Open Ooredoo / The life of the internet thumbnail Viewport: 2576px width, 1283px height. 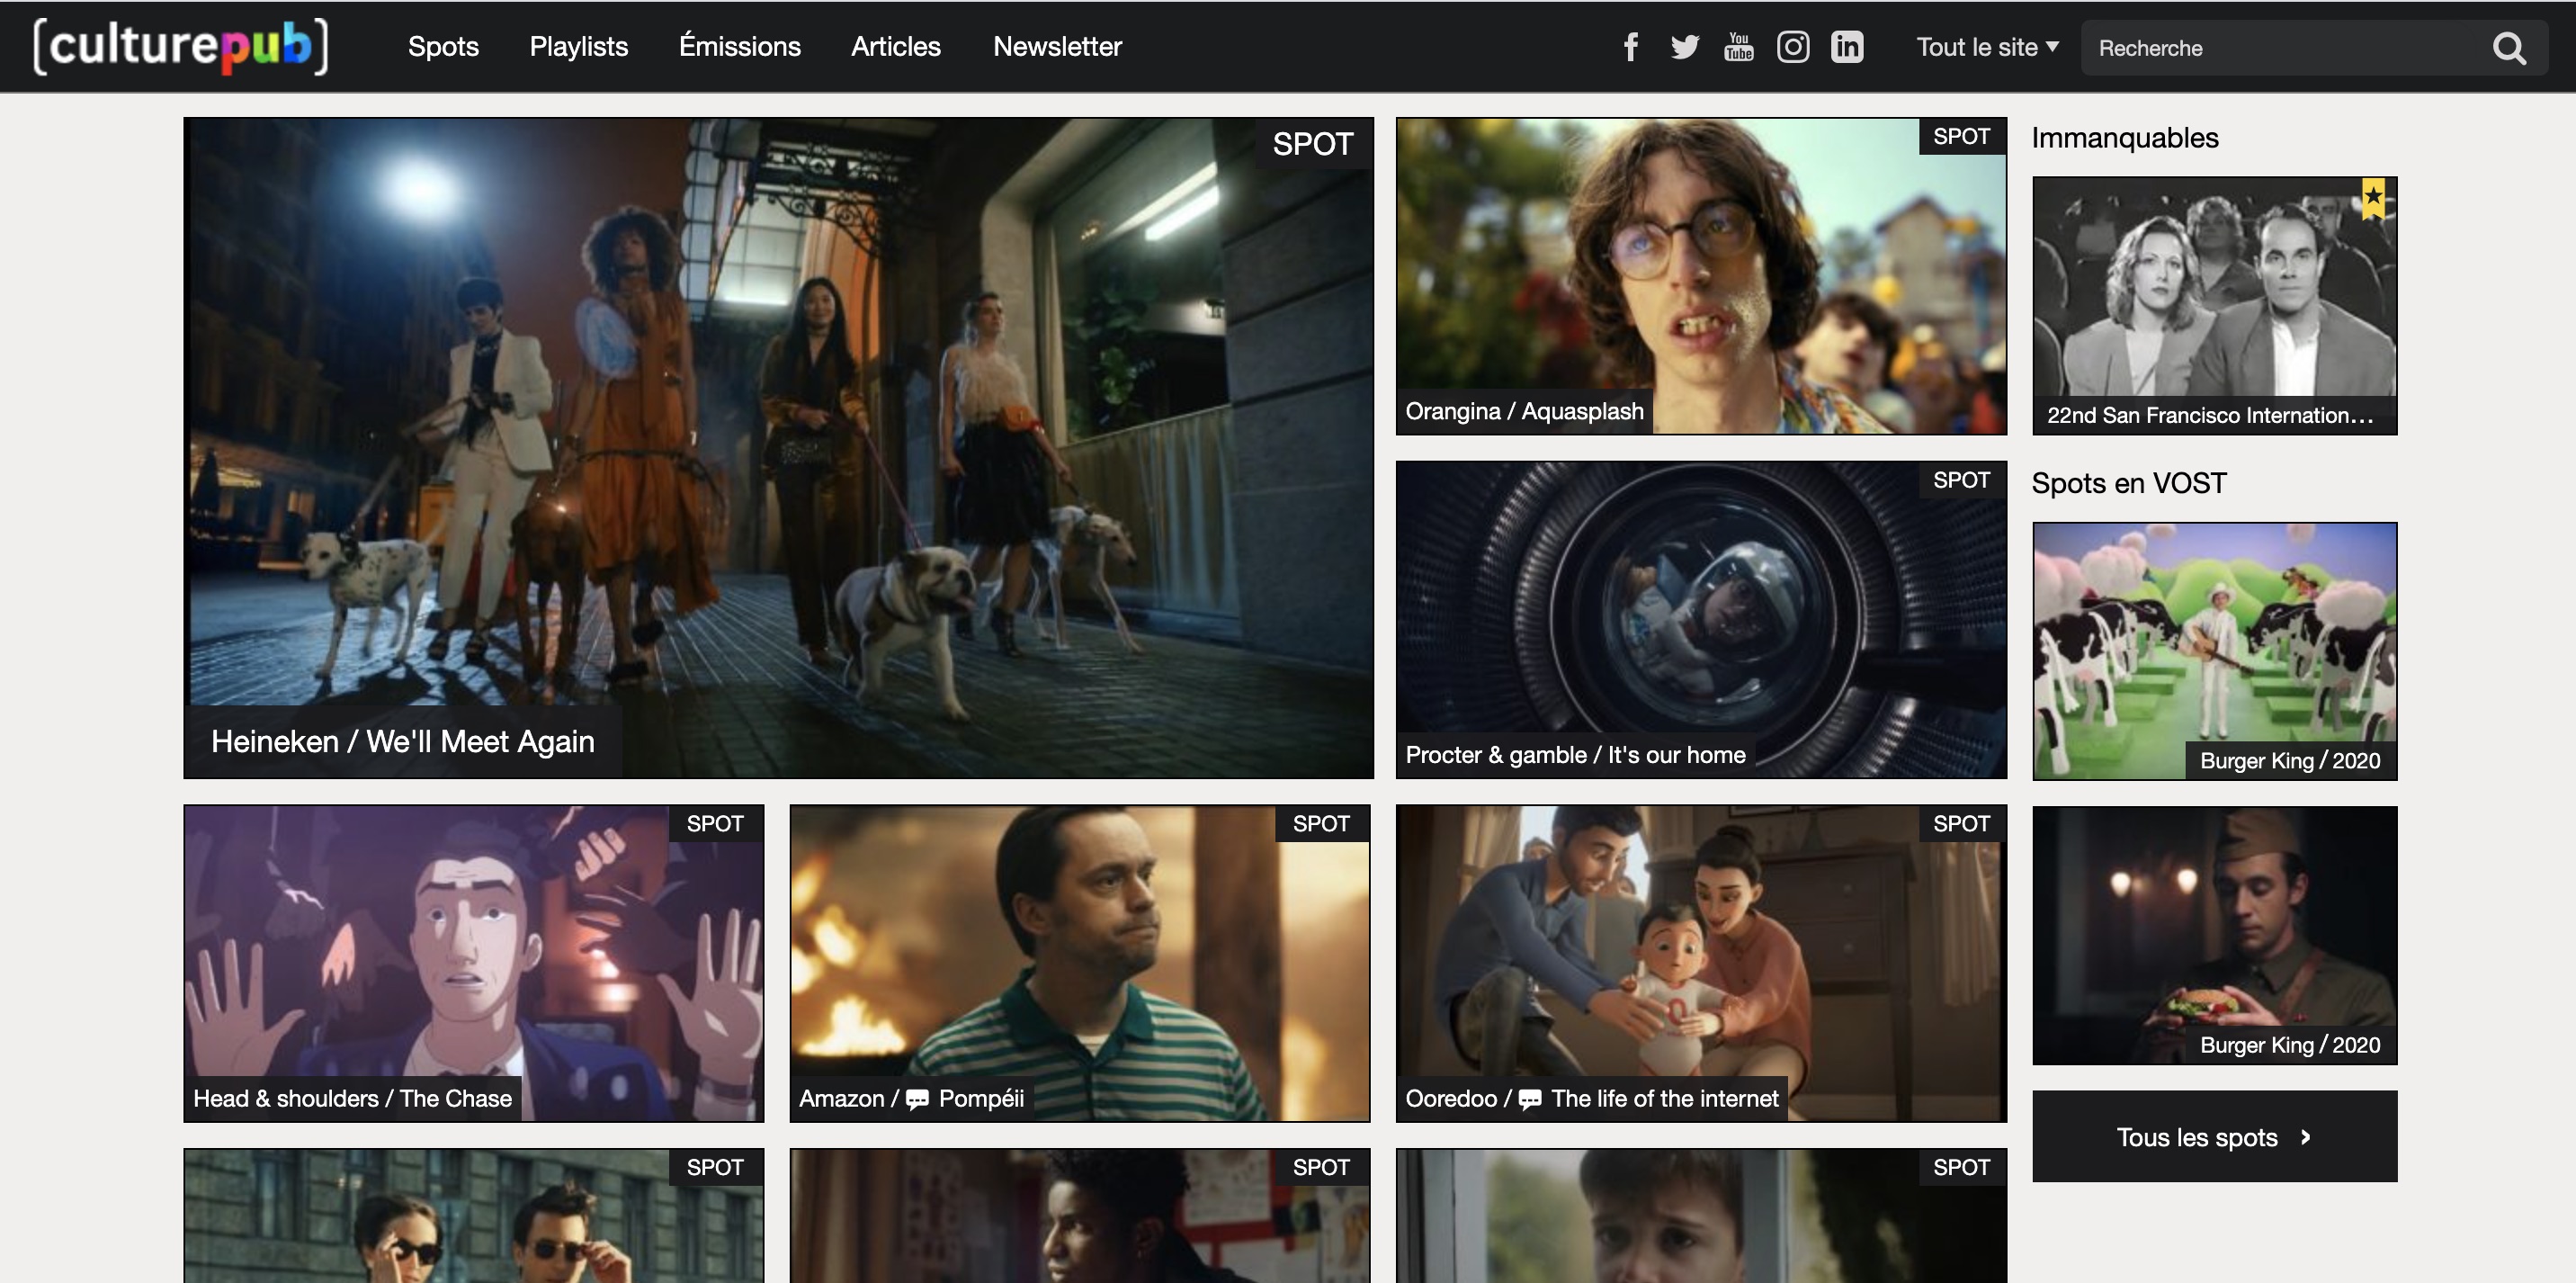point(1701,963)
